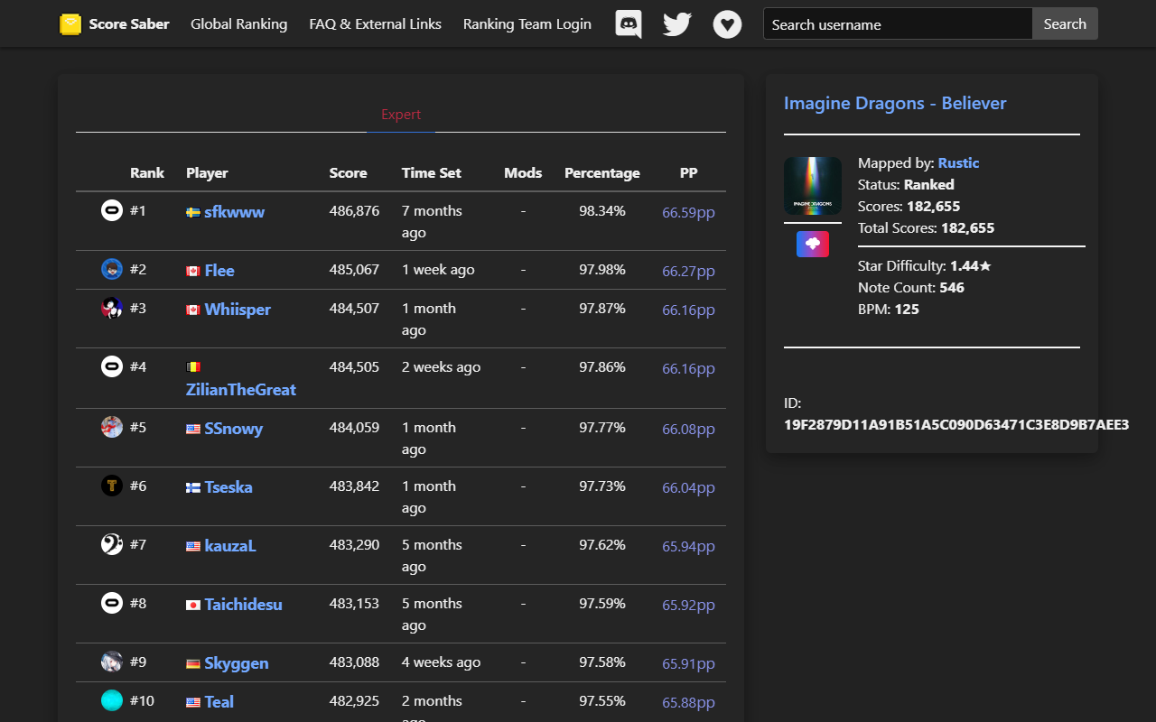Open Skyggen player profile

tap(237, 663)
